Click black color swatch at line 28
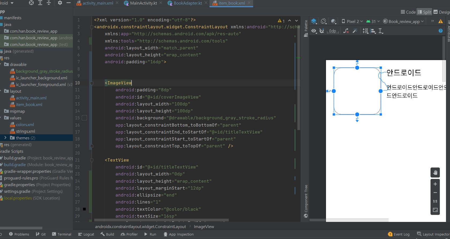 [84, 209]
